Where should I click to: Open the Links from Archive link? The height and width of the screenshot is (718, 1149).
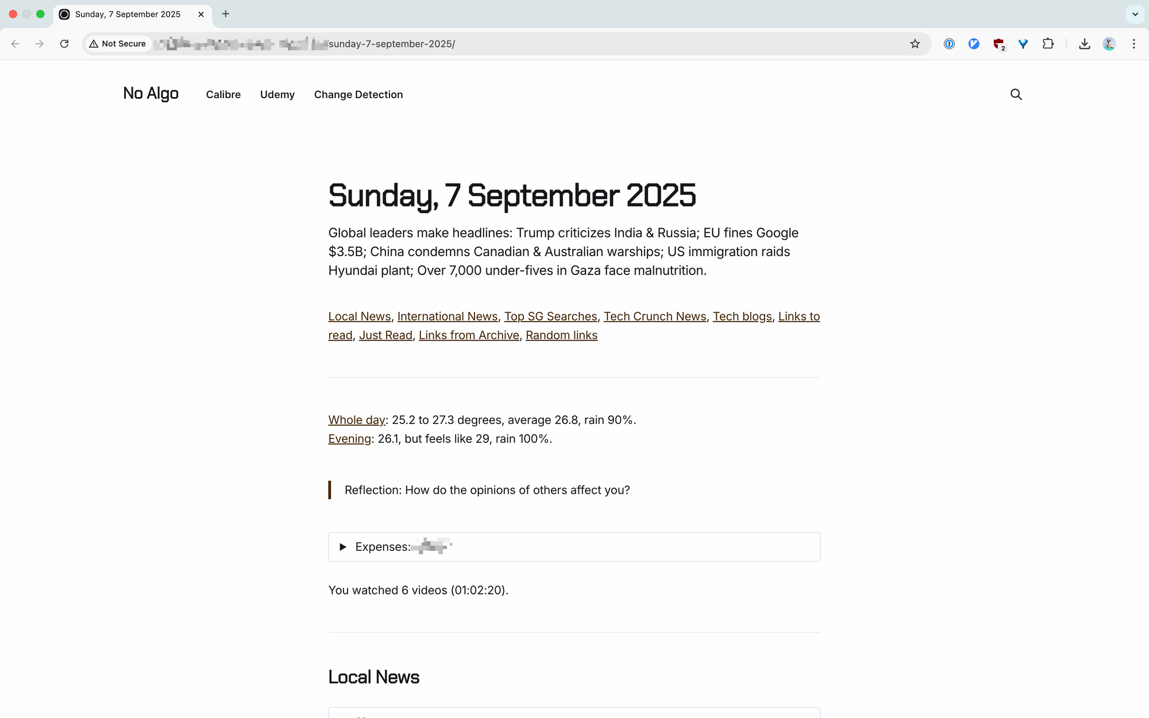[469, 335]
